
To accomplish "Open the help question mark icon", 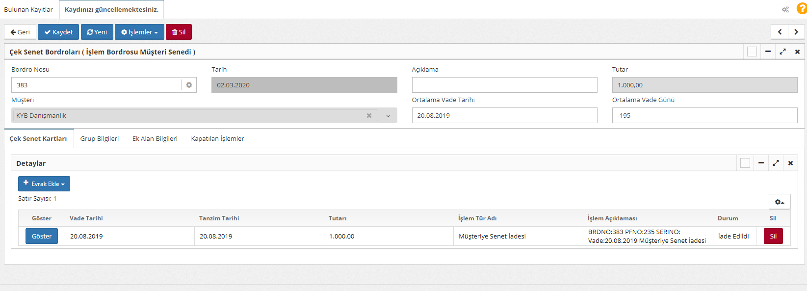I will 802,9.
